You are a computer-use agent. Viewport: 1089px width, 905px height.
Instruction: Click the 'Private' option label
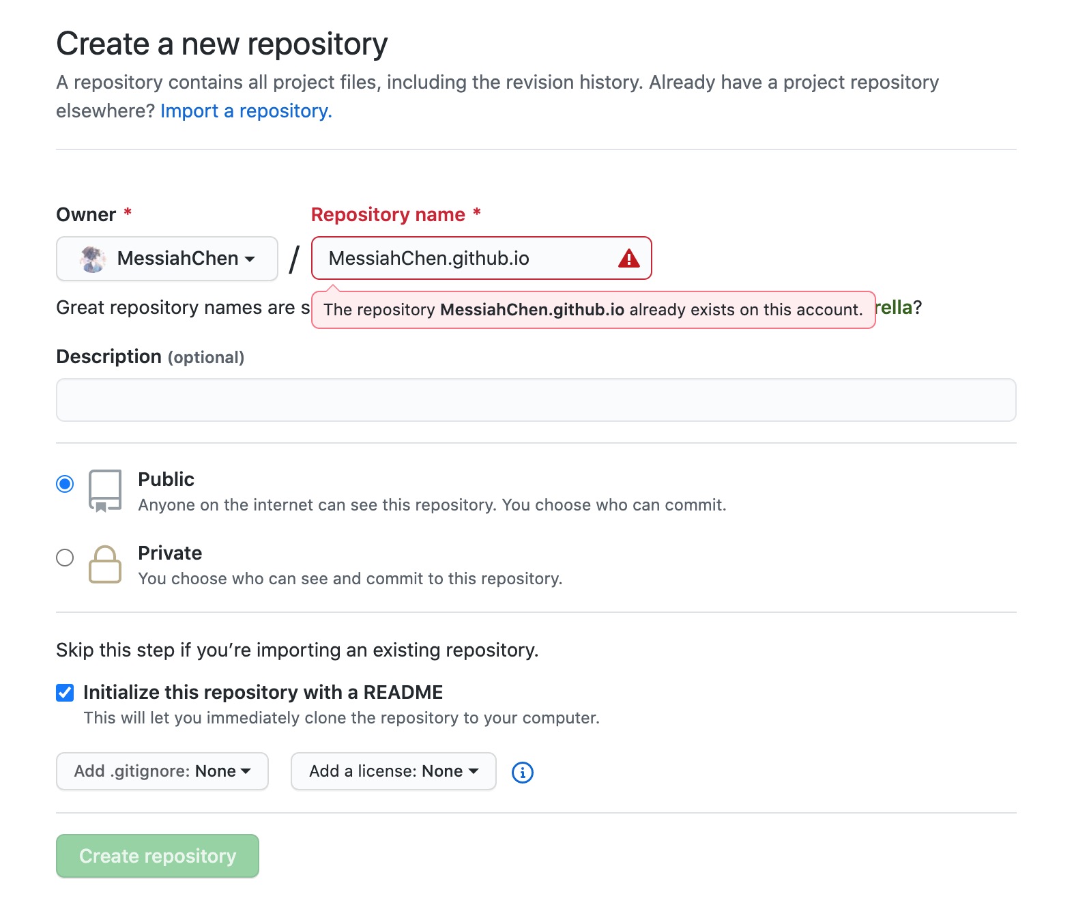tap(170, 553)
